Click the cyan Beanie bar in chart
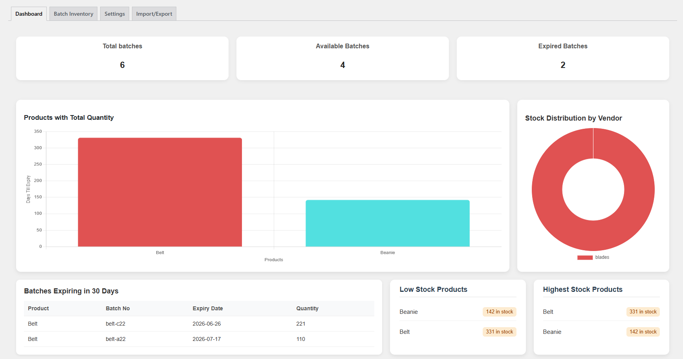This screenshot has height=359, width=683. click(388, 223)
